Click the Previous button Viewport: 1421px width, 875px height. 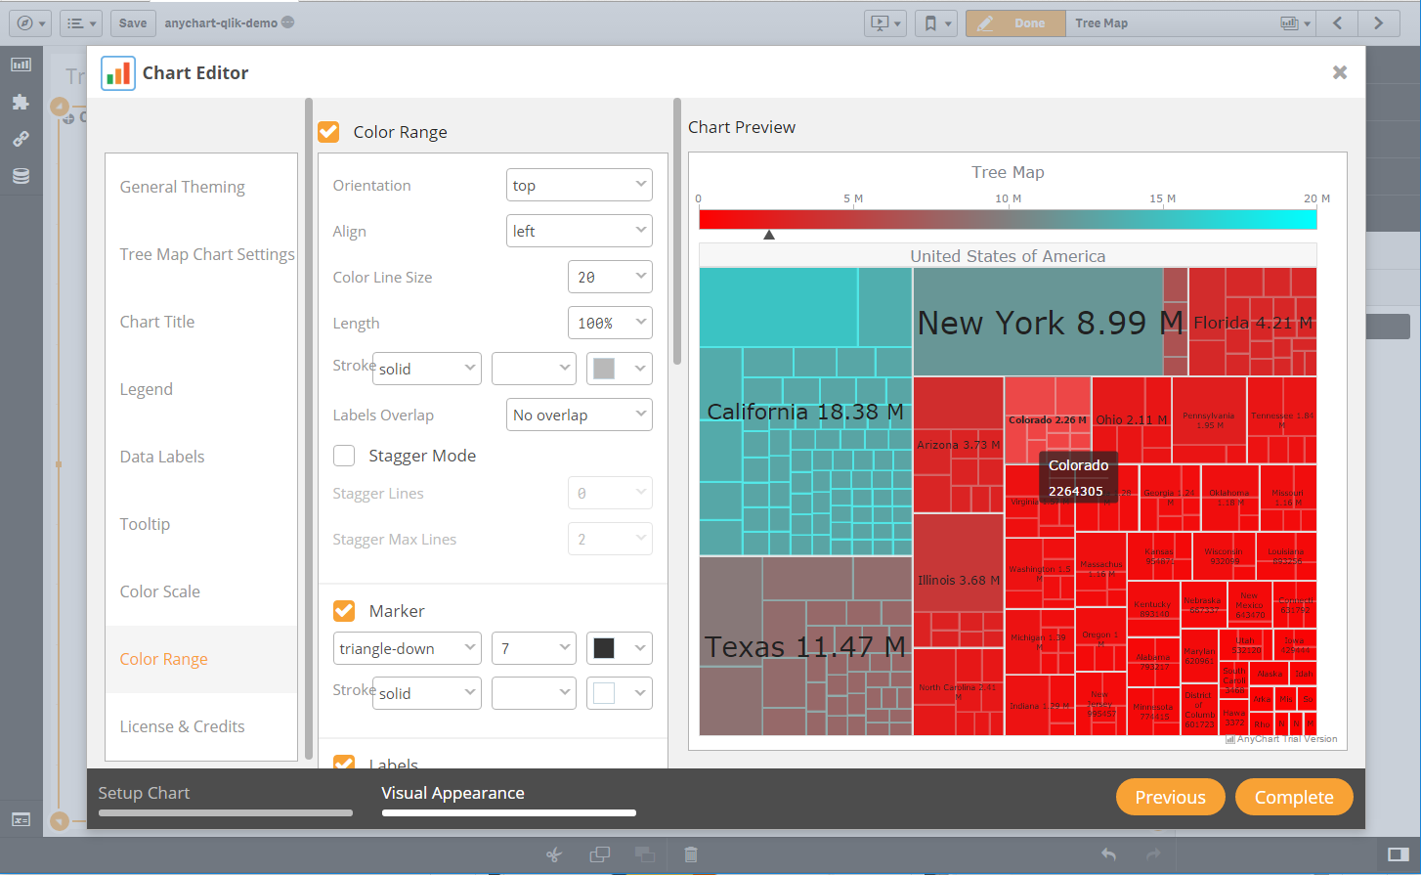point(1170,797)
